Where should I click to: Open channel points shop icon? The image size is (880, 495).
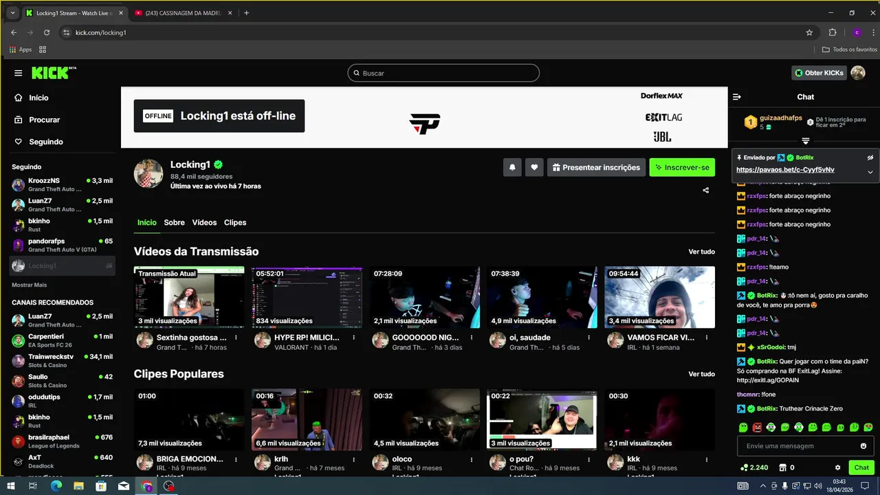(782, 467)
